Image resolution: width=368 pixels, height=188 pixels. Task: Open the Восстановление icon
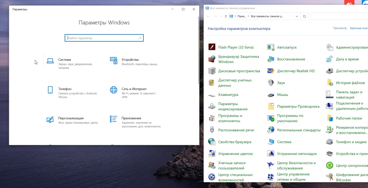click(271, 59)
